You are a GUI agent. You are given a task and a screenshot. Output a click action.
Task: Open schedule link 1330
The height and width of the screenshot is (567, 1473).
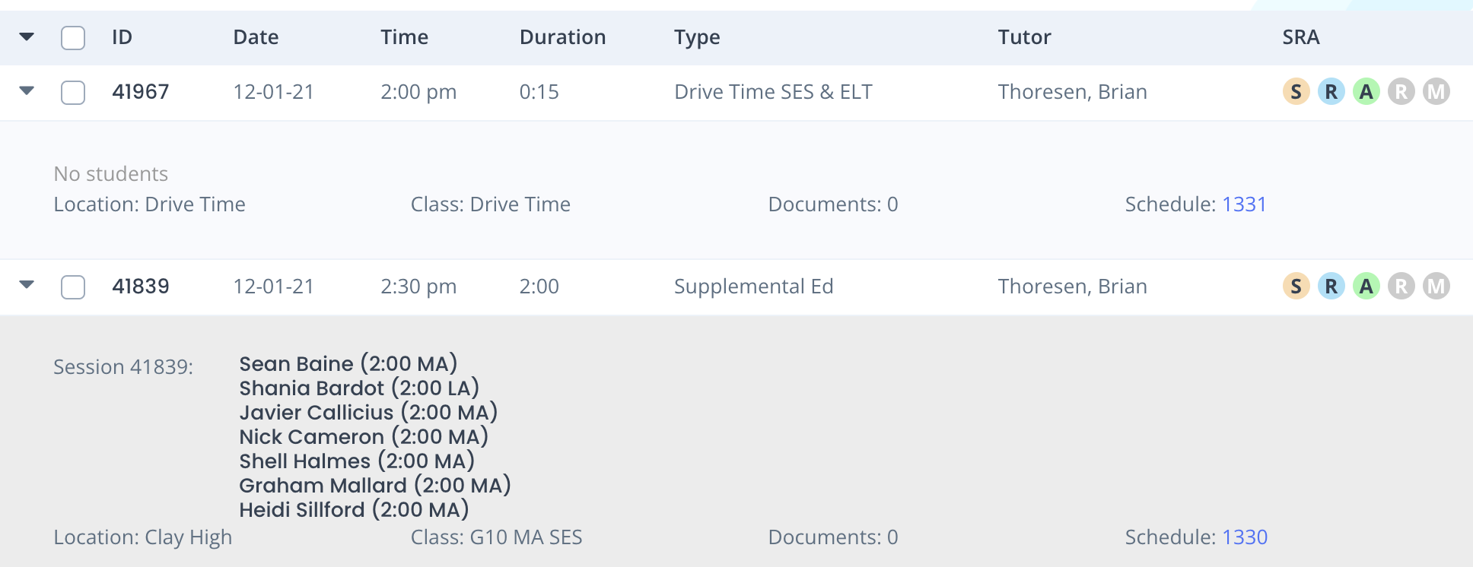pos(1245,537)
